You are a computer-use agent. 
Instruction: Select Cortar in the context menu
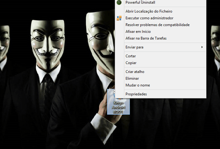131,56
